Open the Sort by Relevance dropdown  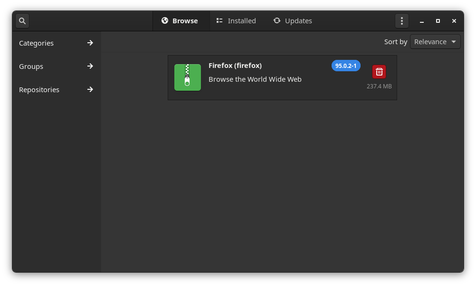click(x=435, y=42)
